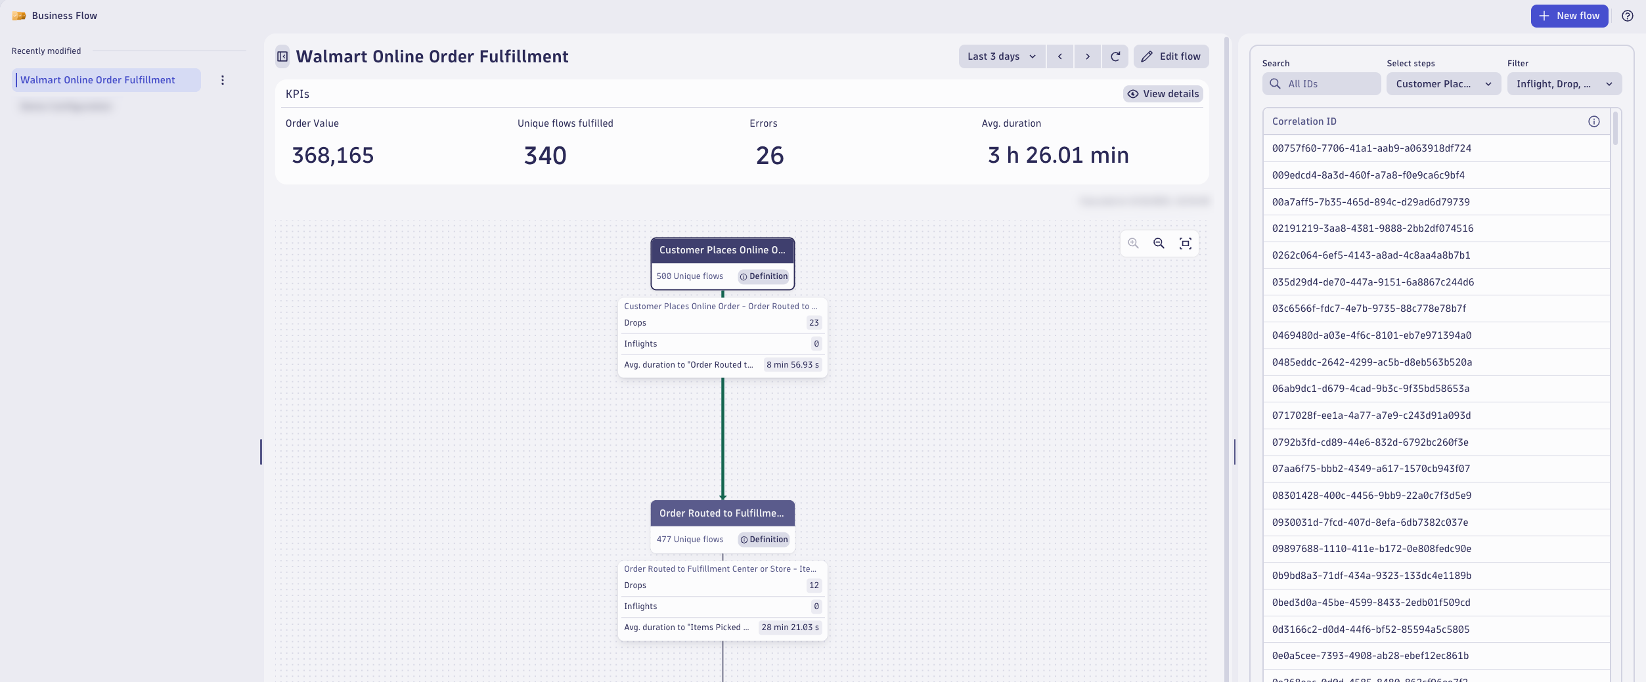Click the Business Flow app icon

coord(19,16)
